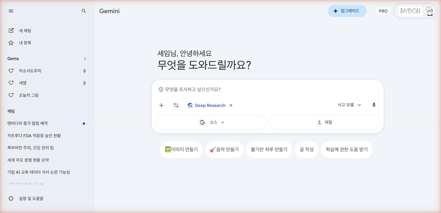Click the 채팅 section header
Image resolution: width=441 pixels, height=213 pixels.
11,111
